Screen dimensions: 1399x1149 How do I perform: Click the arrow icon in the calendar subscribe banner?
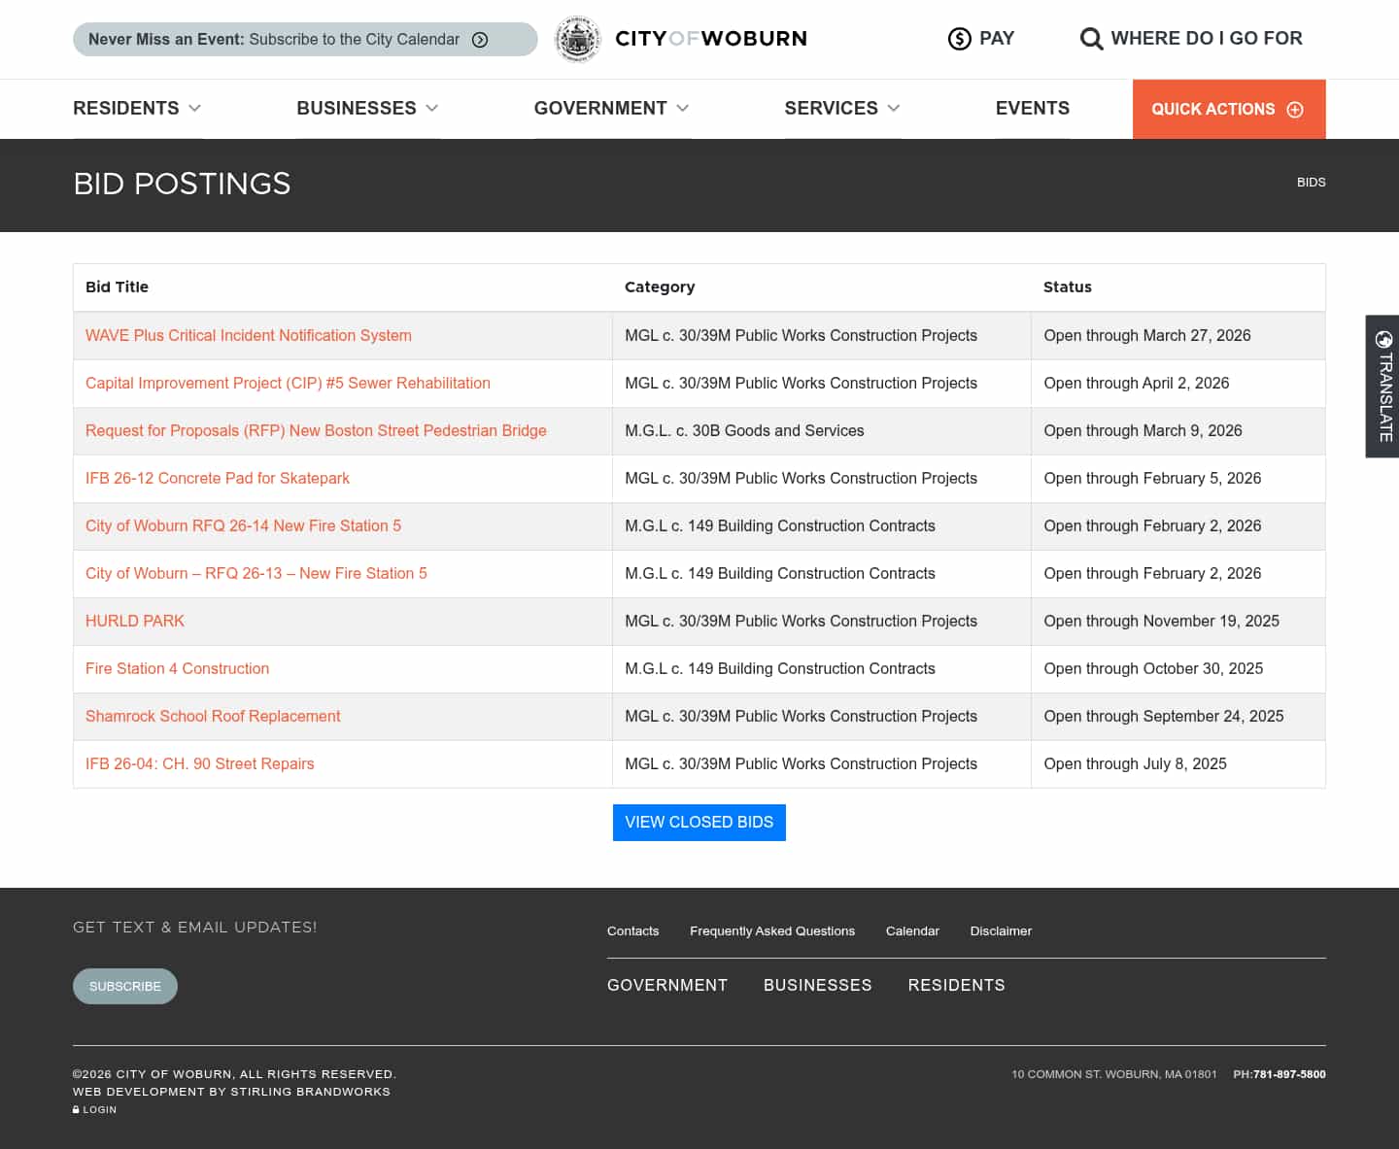click(479, 40)
